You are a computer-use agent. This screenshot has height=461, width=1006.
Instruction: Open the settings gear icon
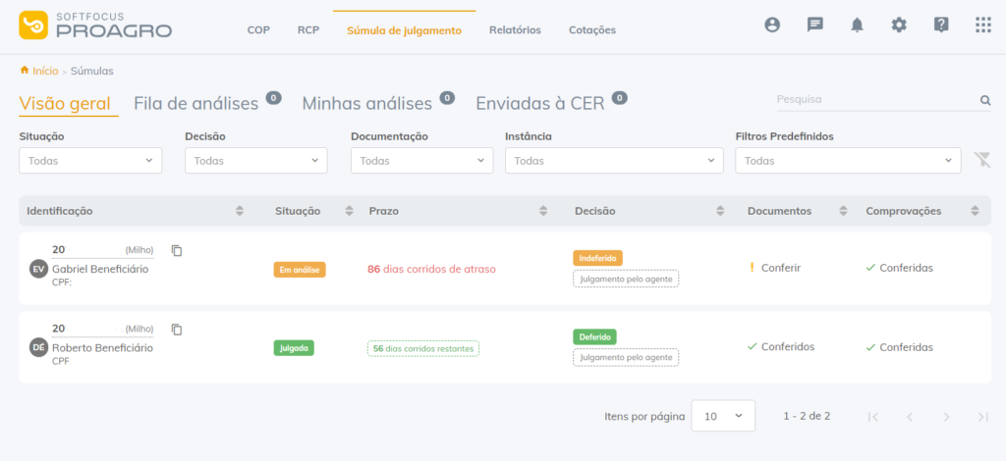click(x=899, y=25)
